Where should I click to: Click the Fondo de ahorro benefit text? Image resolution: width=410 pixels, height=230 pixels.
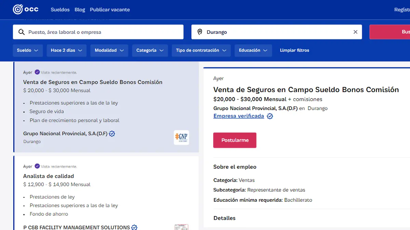tap(49, 214)
